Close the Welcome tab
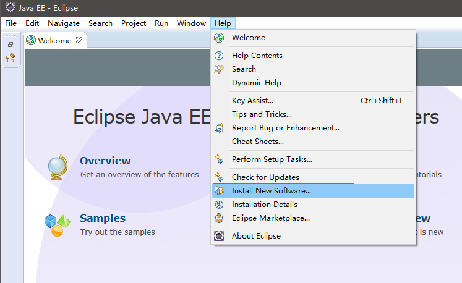Image resolution: width=462 pixels, height=283 pixels. 79,40
